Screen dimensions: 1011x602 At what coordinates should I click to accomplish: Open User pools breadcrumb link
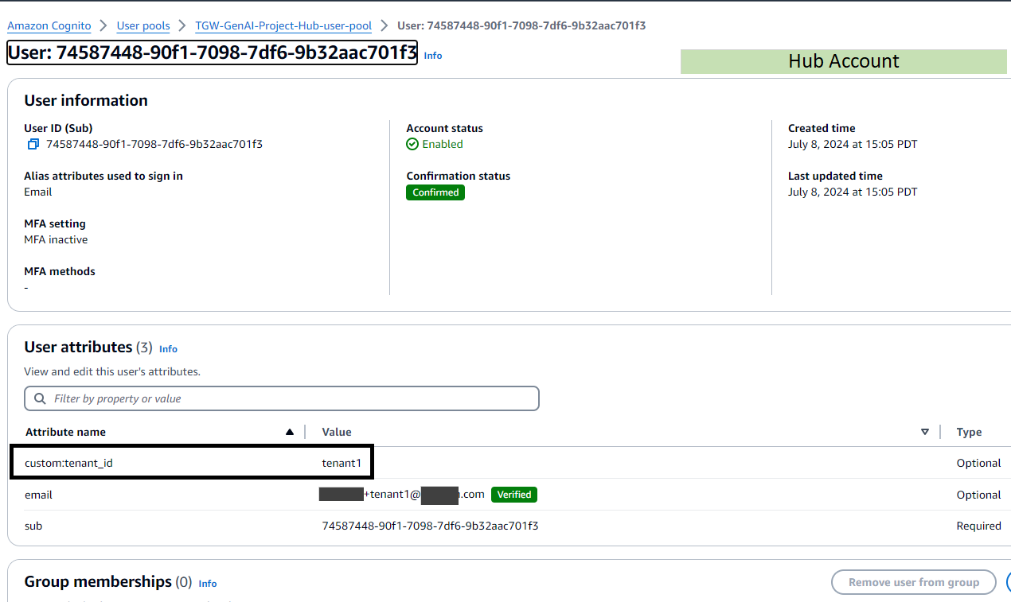pos(143,25)
